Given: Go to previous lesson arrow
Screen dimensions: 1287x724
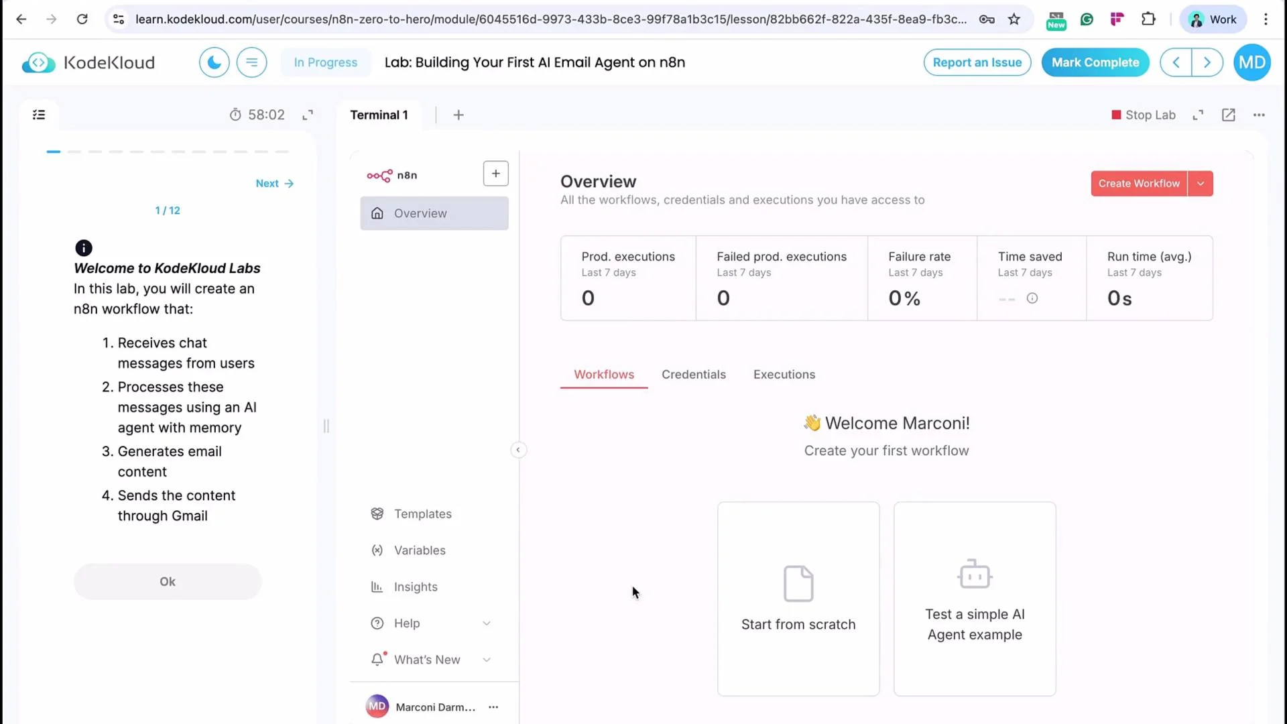Looking at the screenshot, I should click(1176, 62).
